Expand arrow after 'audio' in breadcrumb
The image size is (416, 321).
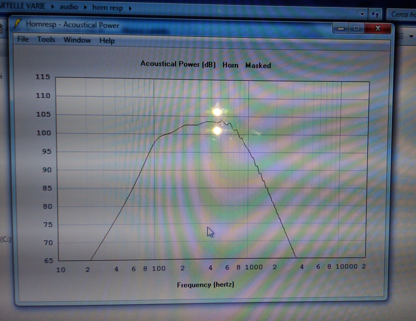(x=85, y=8)
